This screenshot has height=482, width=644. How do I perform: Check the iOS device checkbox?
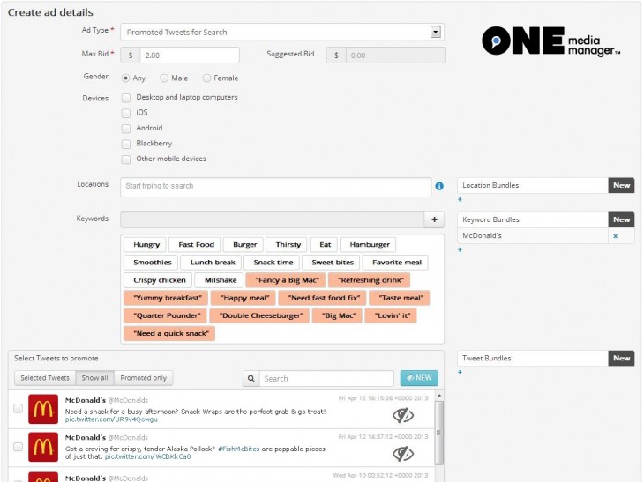pos(126,113)
